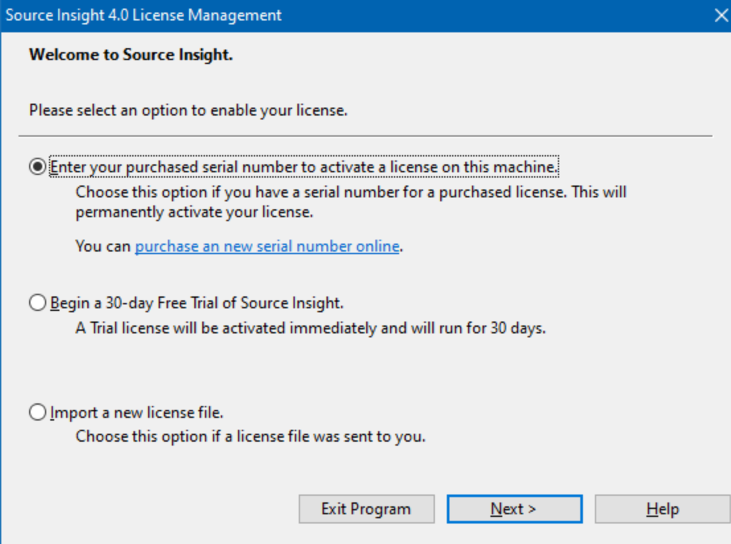Click the "Begin a 30-day Free Trial" label

[197, 303]
